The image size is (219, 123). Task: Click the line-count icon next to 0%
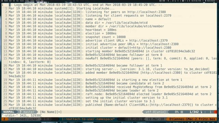tap(182, 112)
